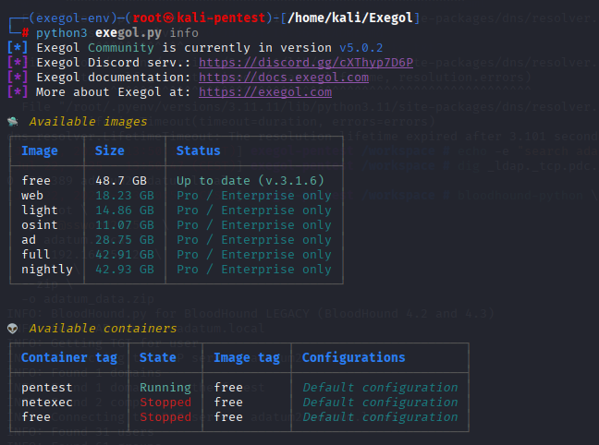Select the osint image row name
This screenshot has height=445, width=599.
(40, 225)
